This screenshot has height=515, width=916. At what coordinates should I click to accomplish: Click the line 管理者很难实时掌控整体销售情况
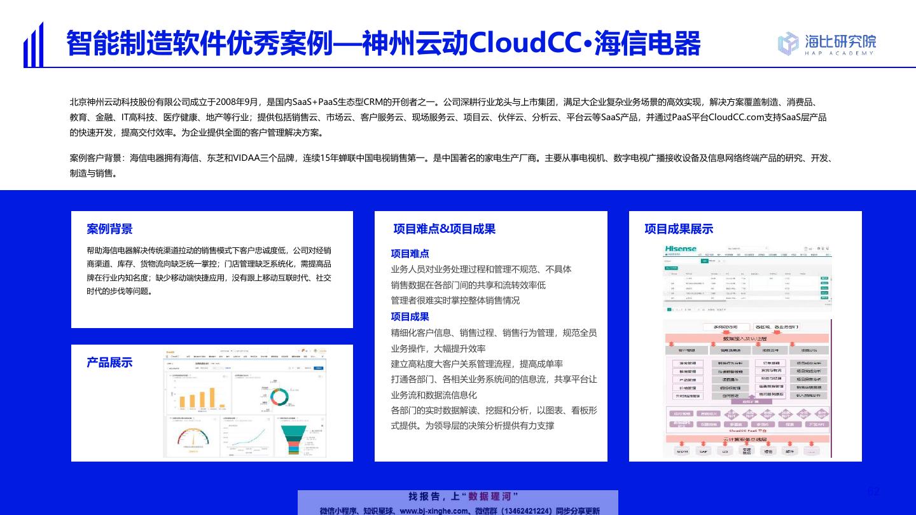455,300
